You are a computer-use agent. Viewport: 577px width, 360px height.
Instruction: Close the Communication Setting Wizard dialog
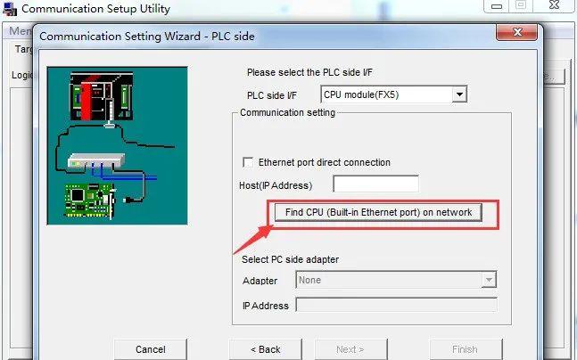coord(516,32)
